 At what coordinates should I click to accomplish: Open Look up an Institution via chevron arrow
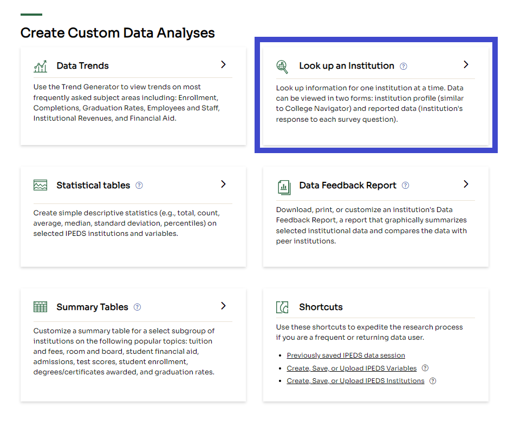coord(466,64)
